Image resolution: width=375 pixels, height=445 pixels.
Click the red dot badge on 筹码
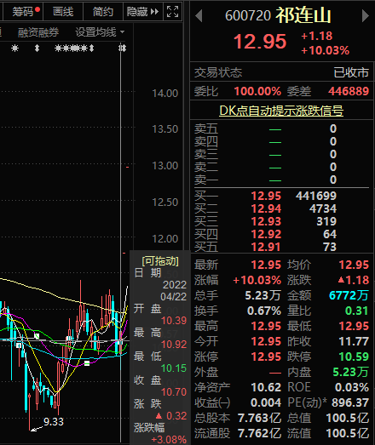[x=37, y=9]
